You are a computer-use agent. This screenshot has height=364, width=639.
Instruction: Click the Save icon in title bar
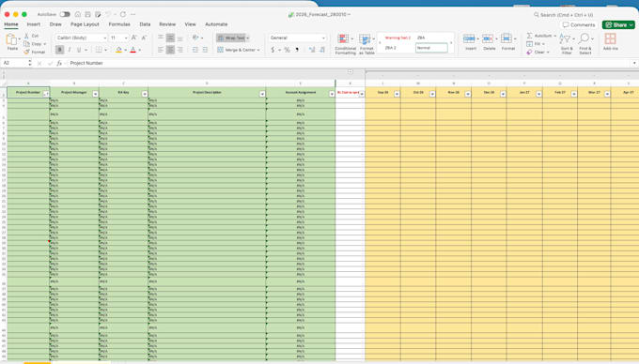[x=87, y=14]
